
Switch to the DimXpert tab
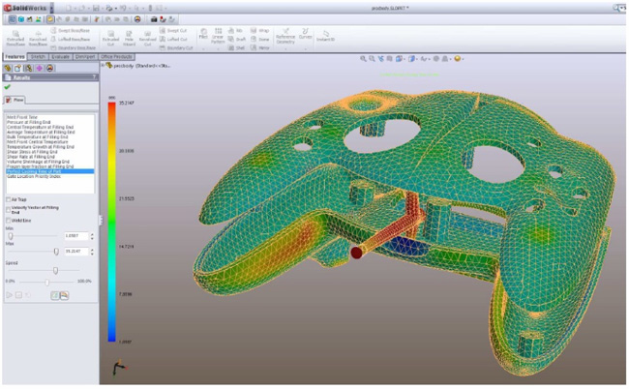[x=85, y=56]
